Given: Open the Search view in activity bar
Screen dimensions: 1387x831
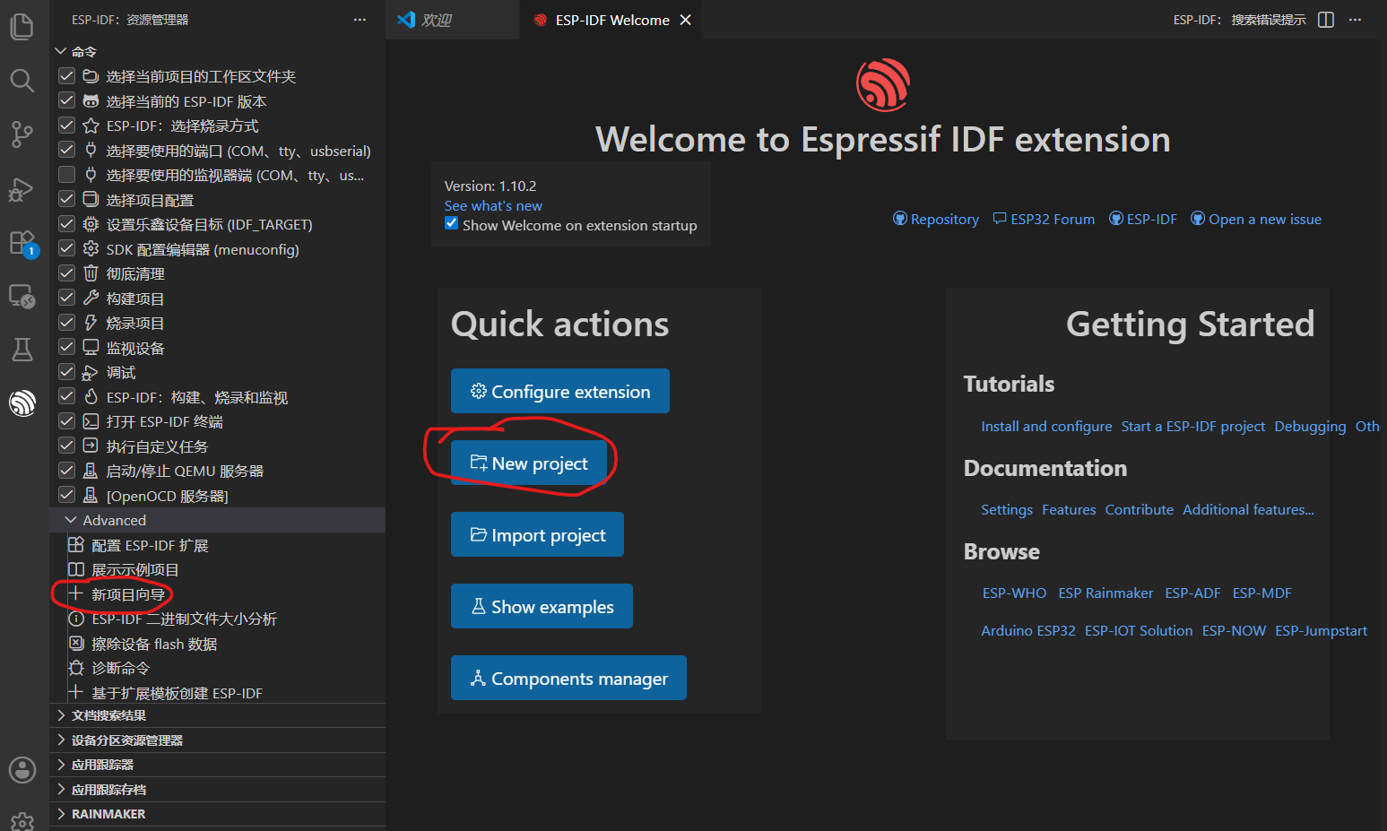Looking at the screenshot, I should 22,81.
